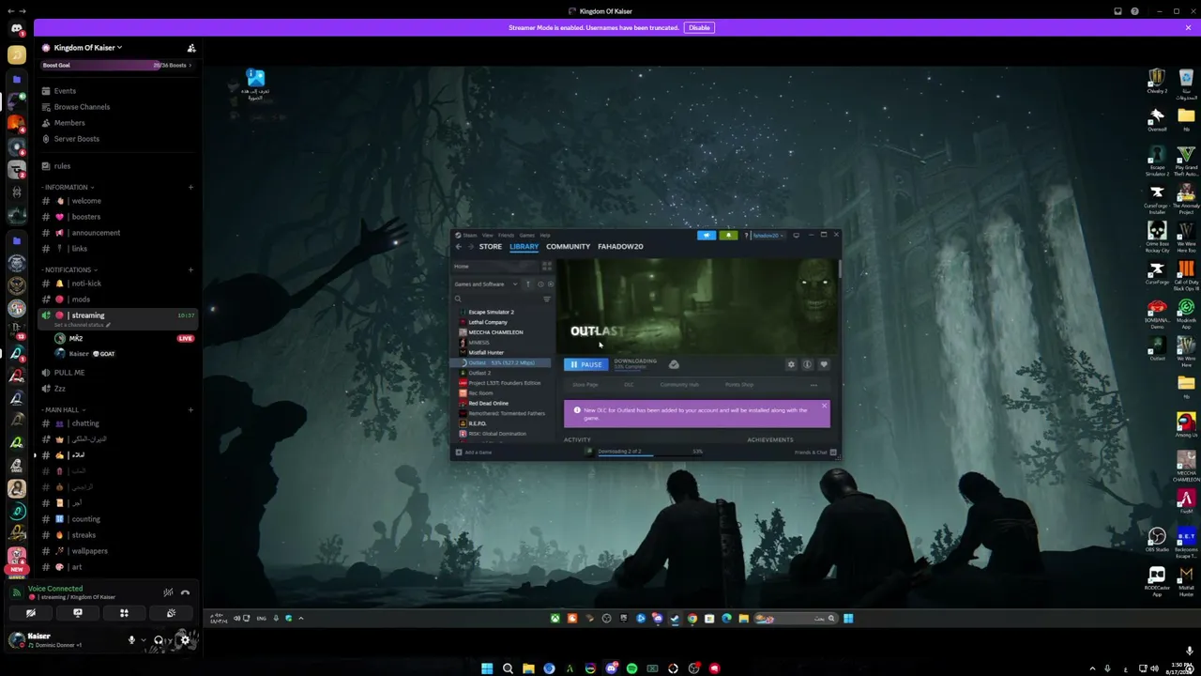Open Steam cloud status icon for Outlast

pyautogui.click(x=674, y=364)
